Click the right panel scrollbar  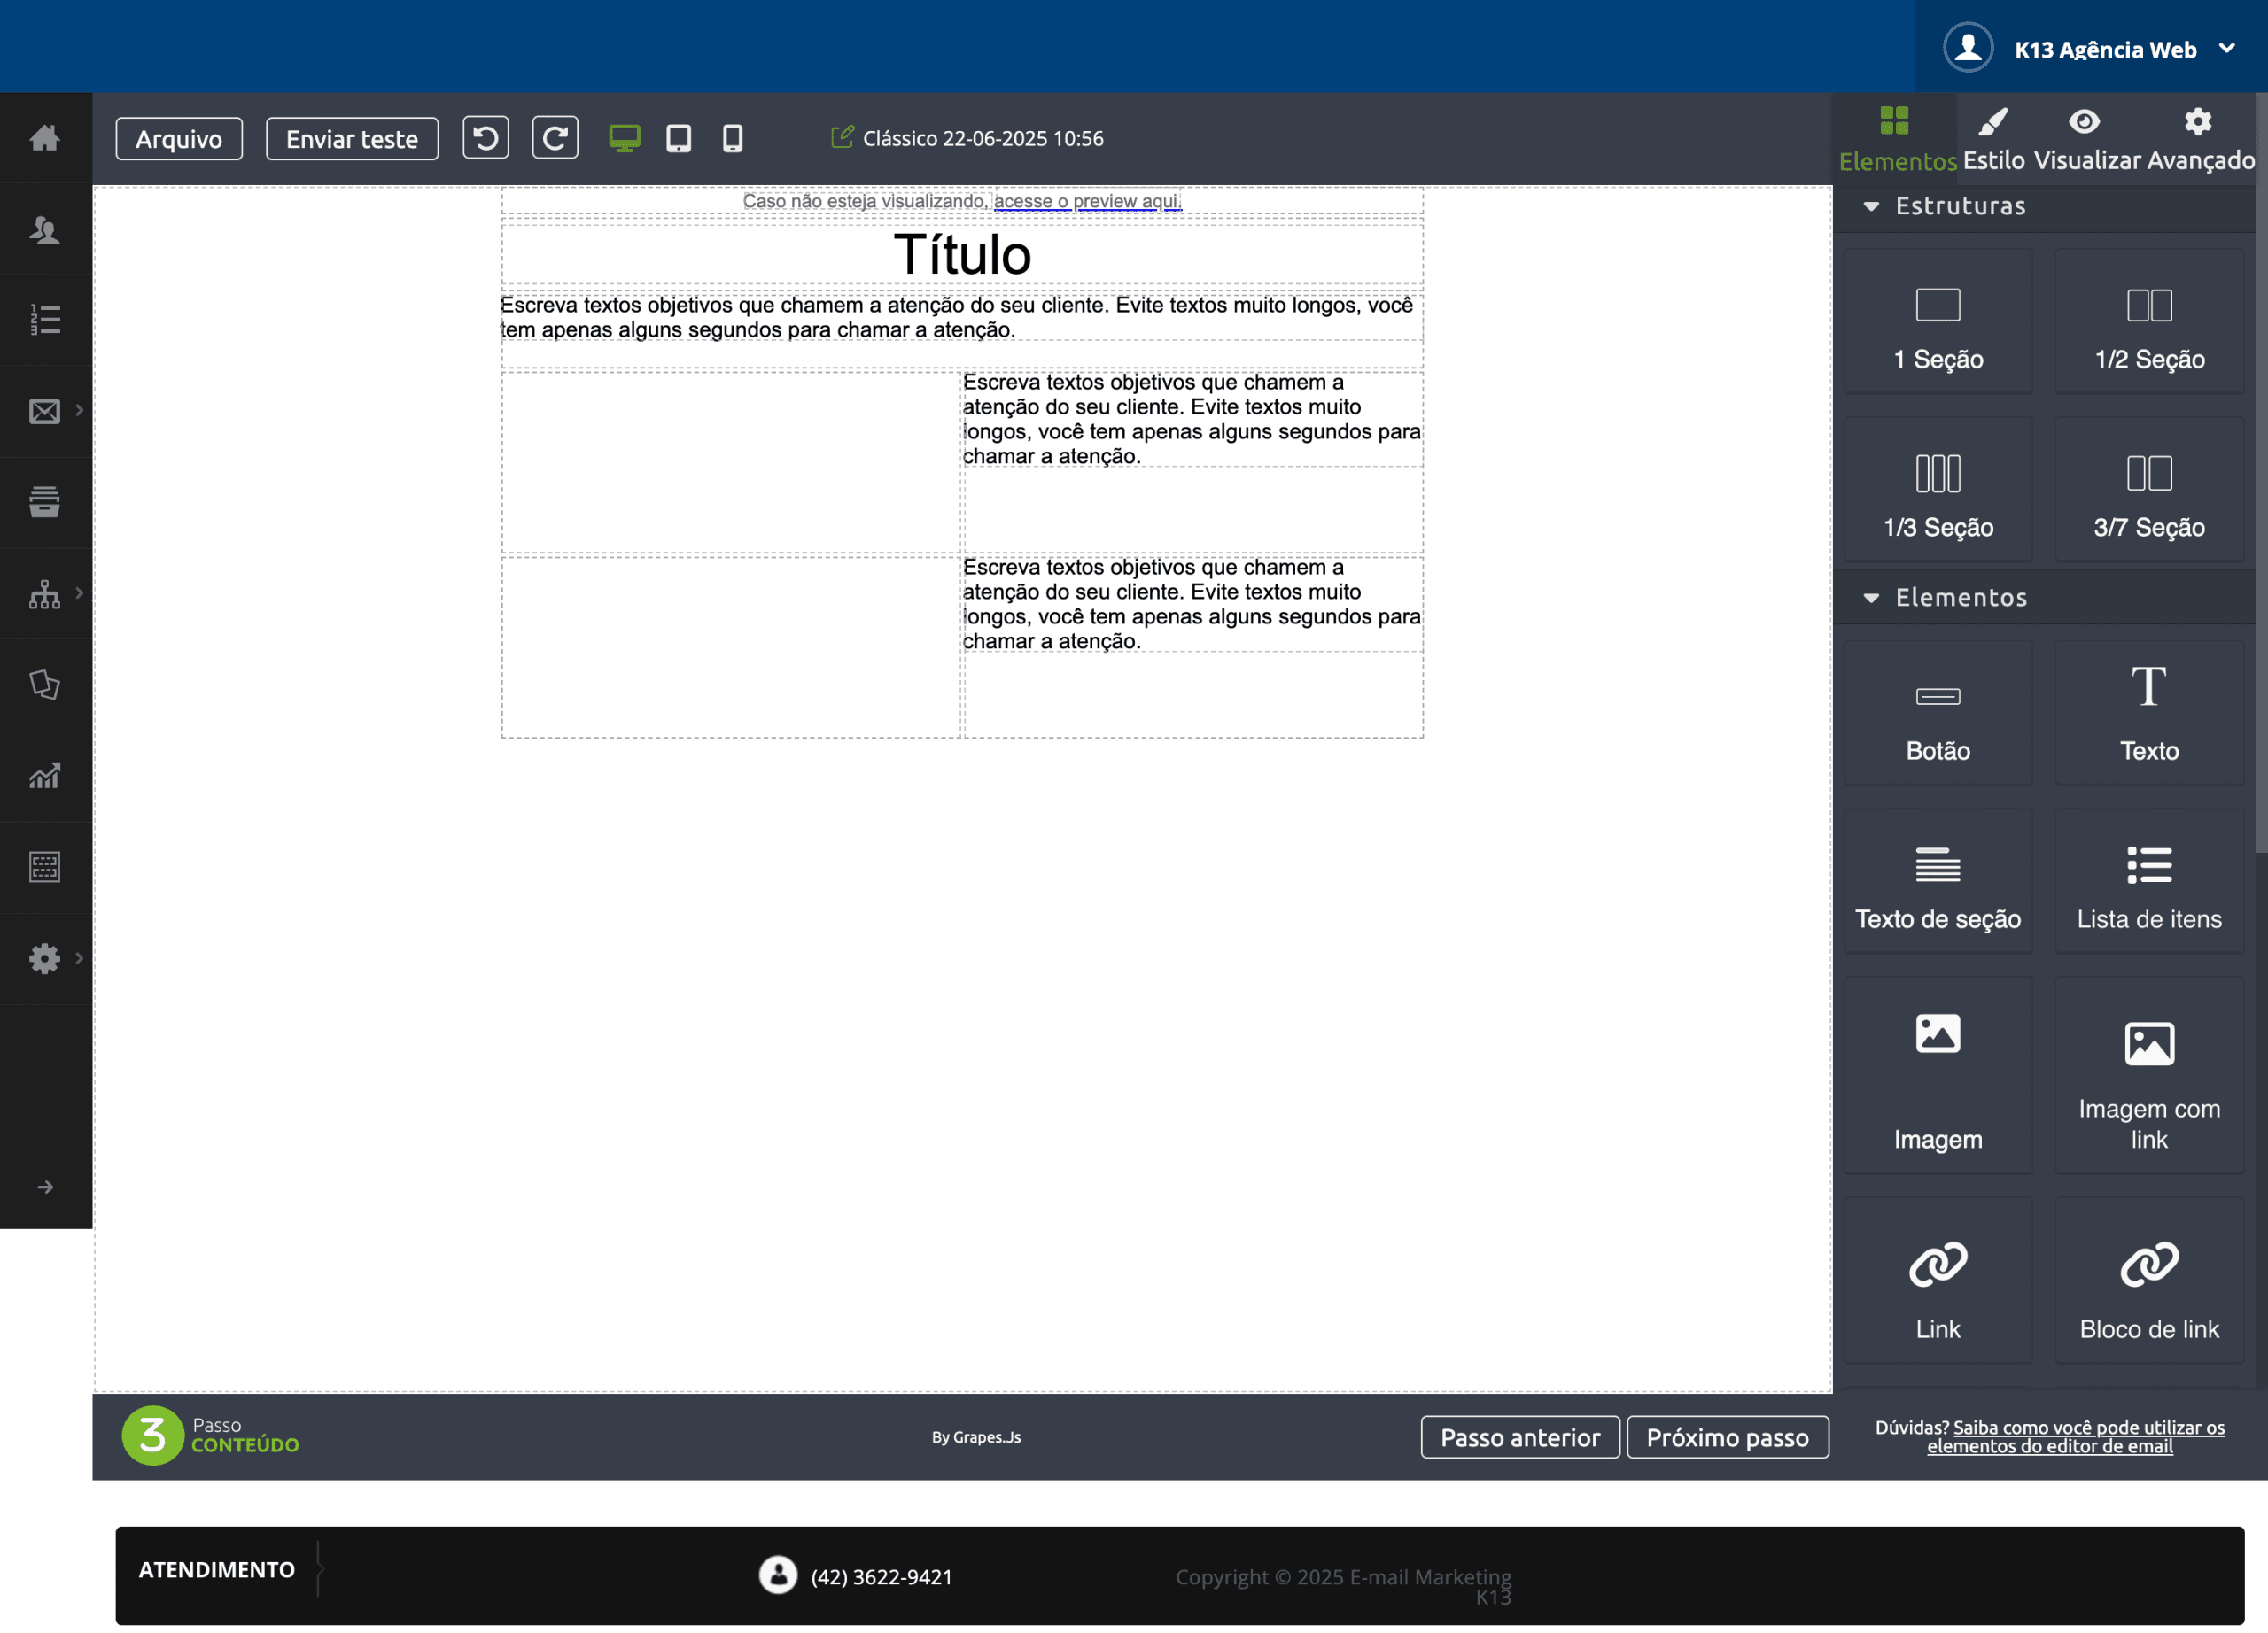(x=2261, y=474)
